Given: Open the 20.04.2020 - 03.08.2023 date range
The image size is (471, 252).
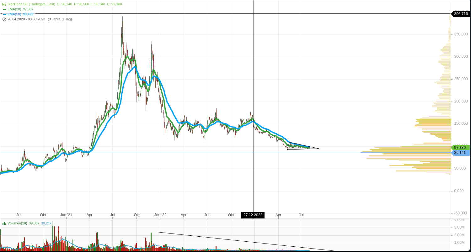Looking at the screenshot, I should (26, 19).
